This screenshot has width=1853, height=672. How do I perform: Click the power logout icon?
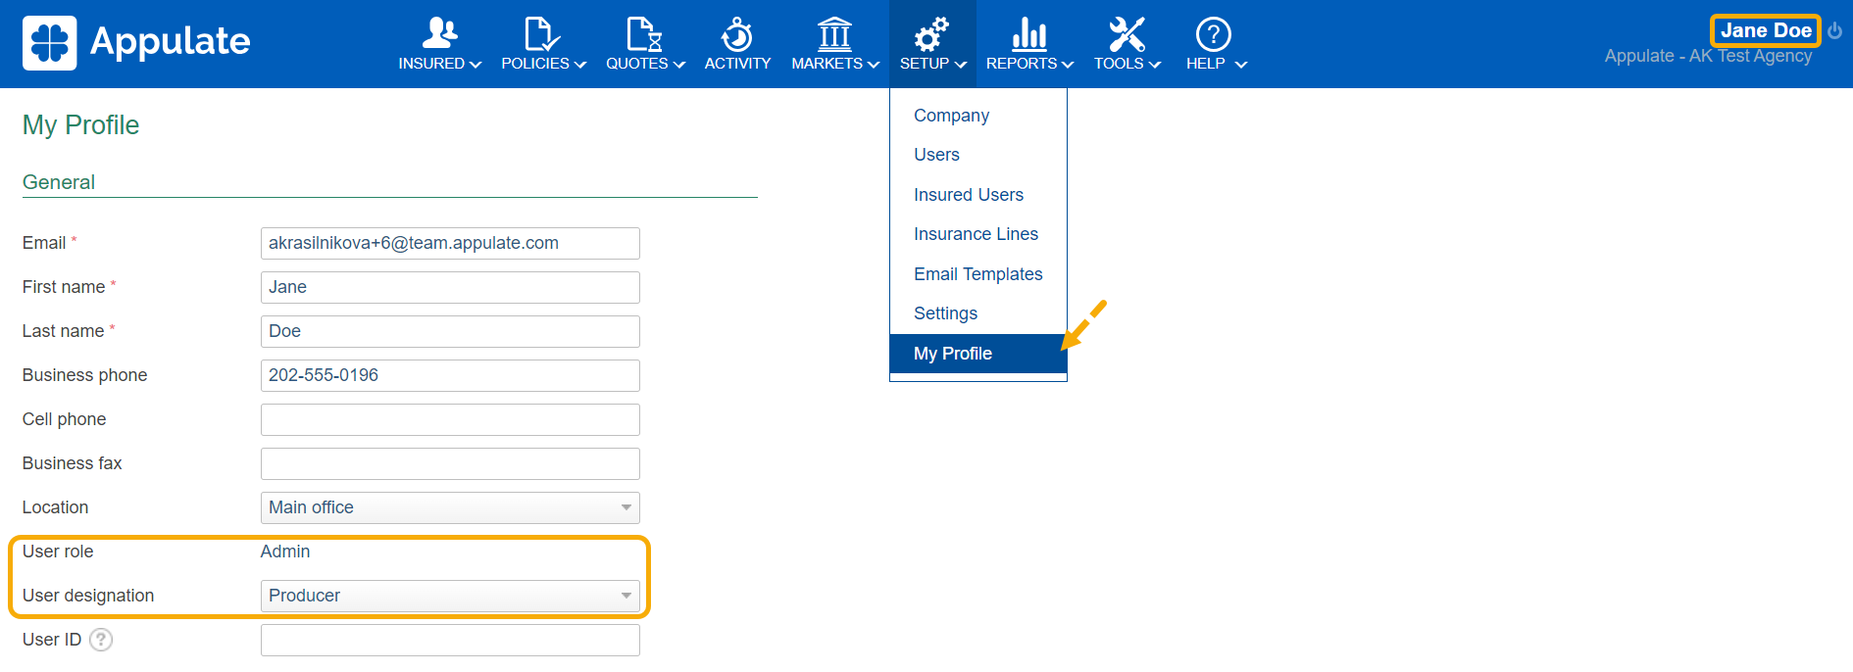[1834, 31]
